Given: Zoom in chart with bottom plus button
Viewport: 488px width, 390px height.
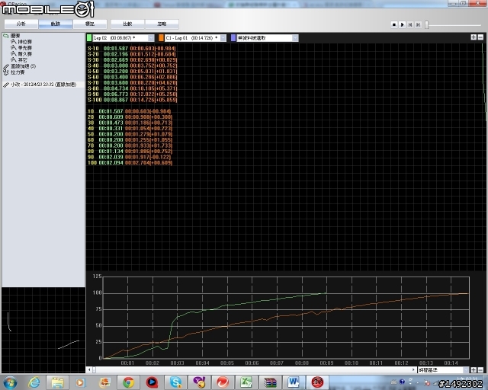Looking at the screenshot, I should coord(474,370).
